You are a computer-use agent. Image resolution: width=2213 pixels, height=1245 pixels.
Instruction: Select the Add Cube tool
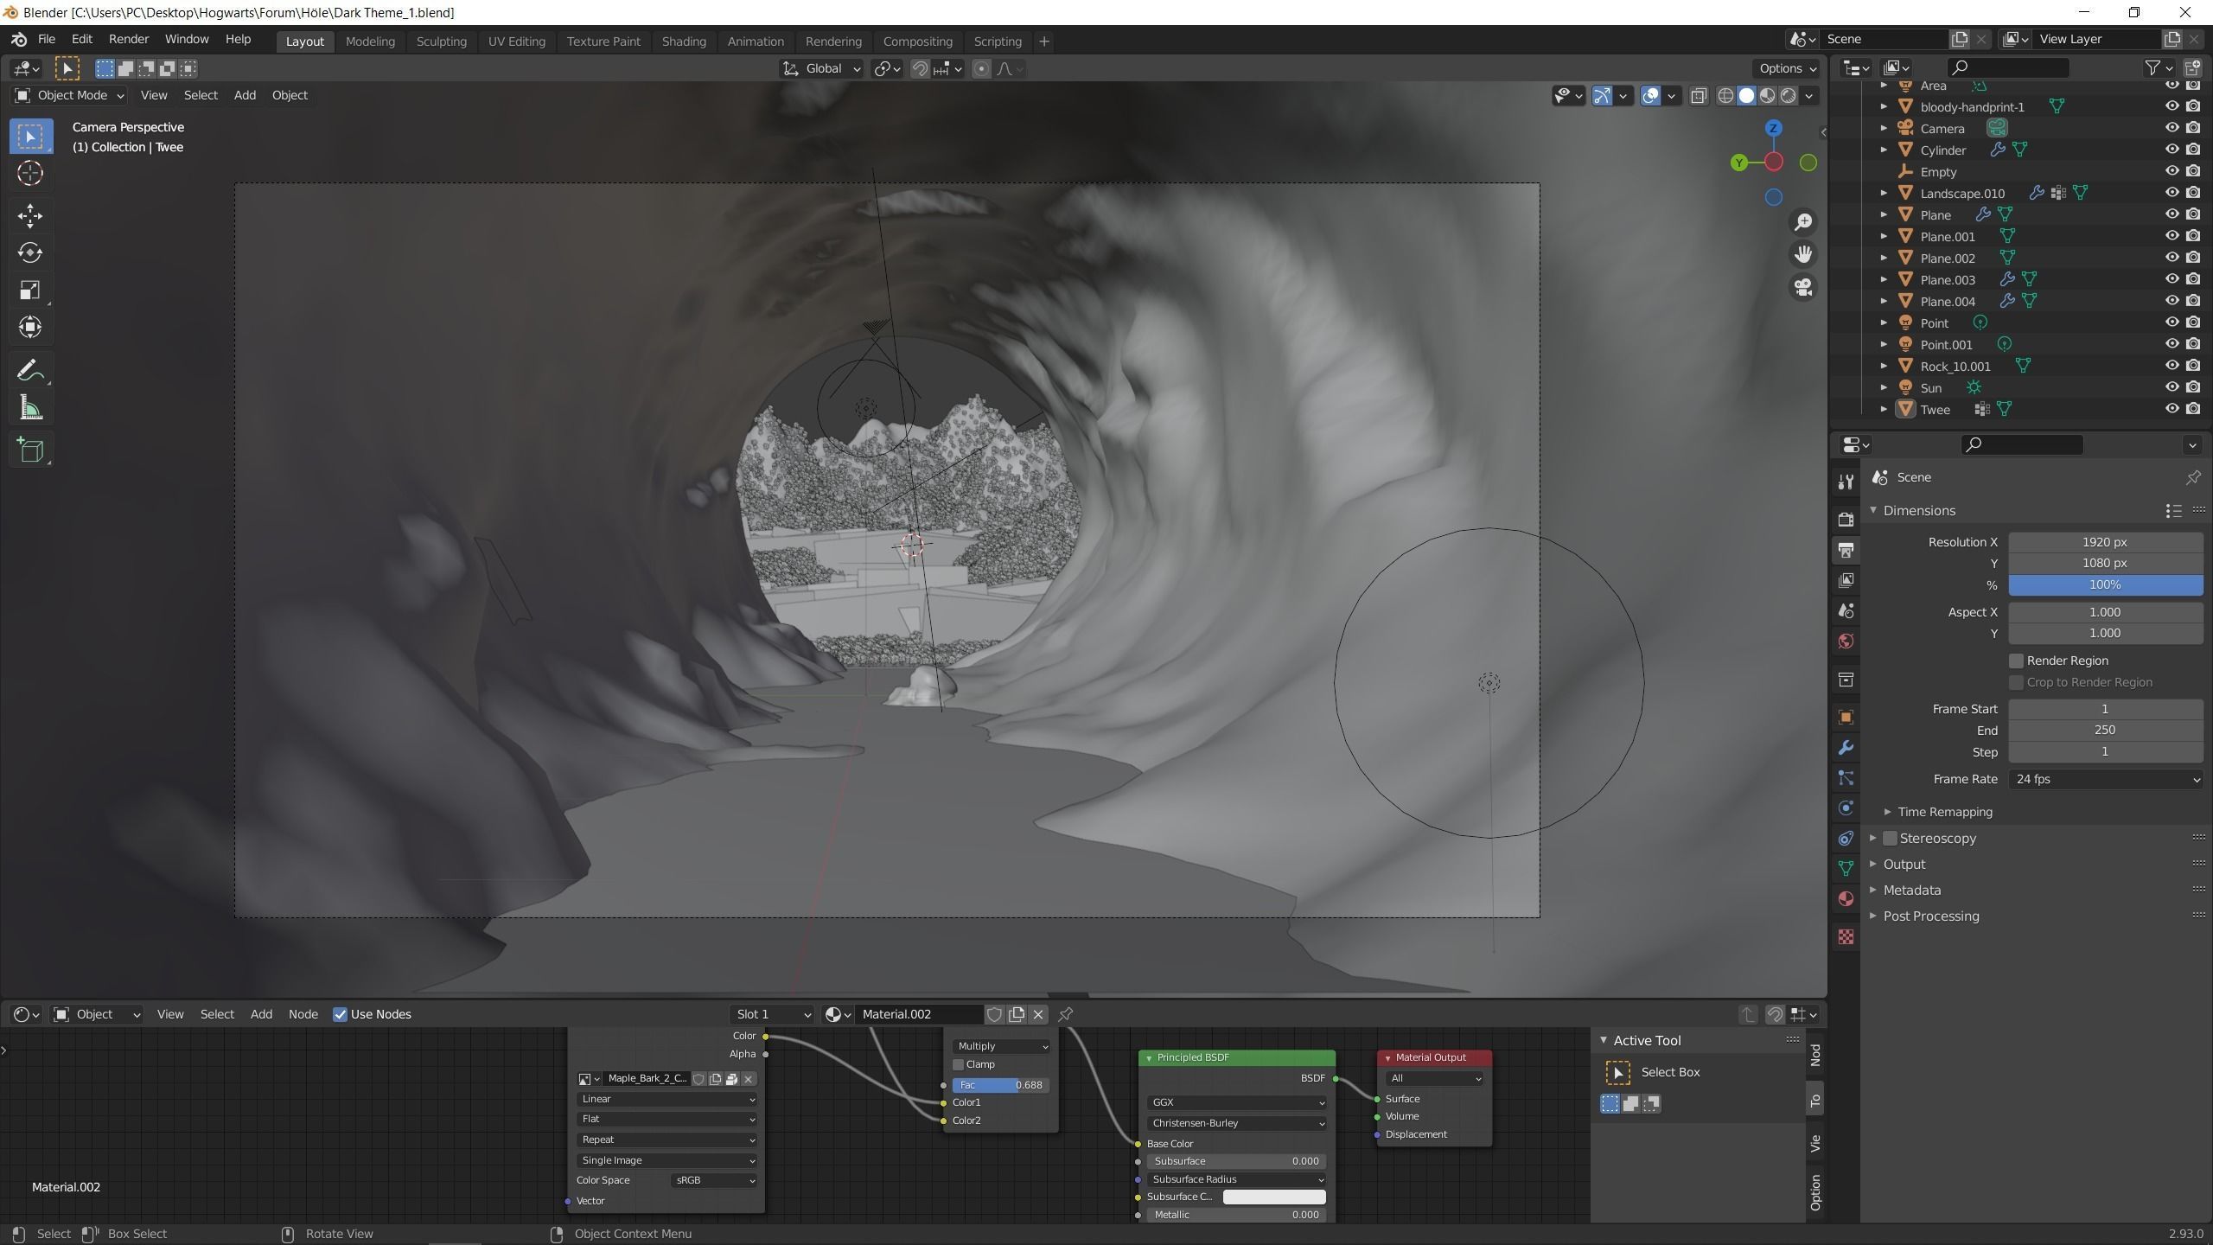tap(30, 450)
